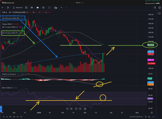Click the 7.73 MACD histogram label
162x119 pixels.
point(150,78)
